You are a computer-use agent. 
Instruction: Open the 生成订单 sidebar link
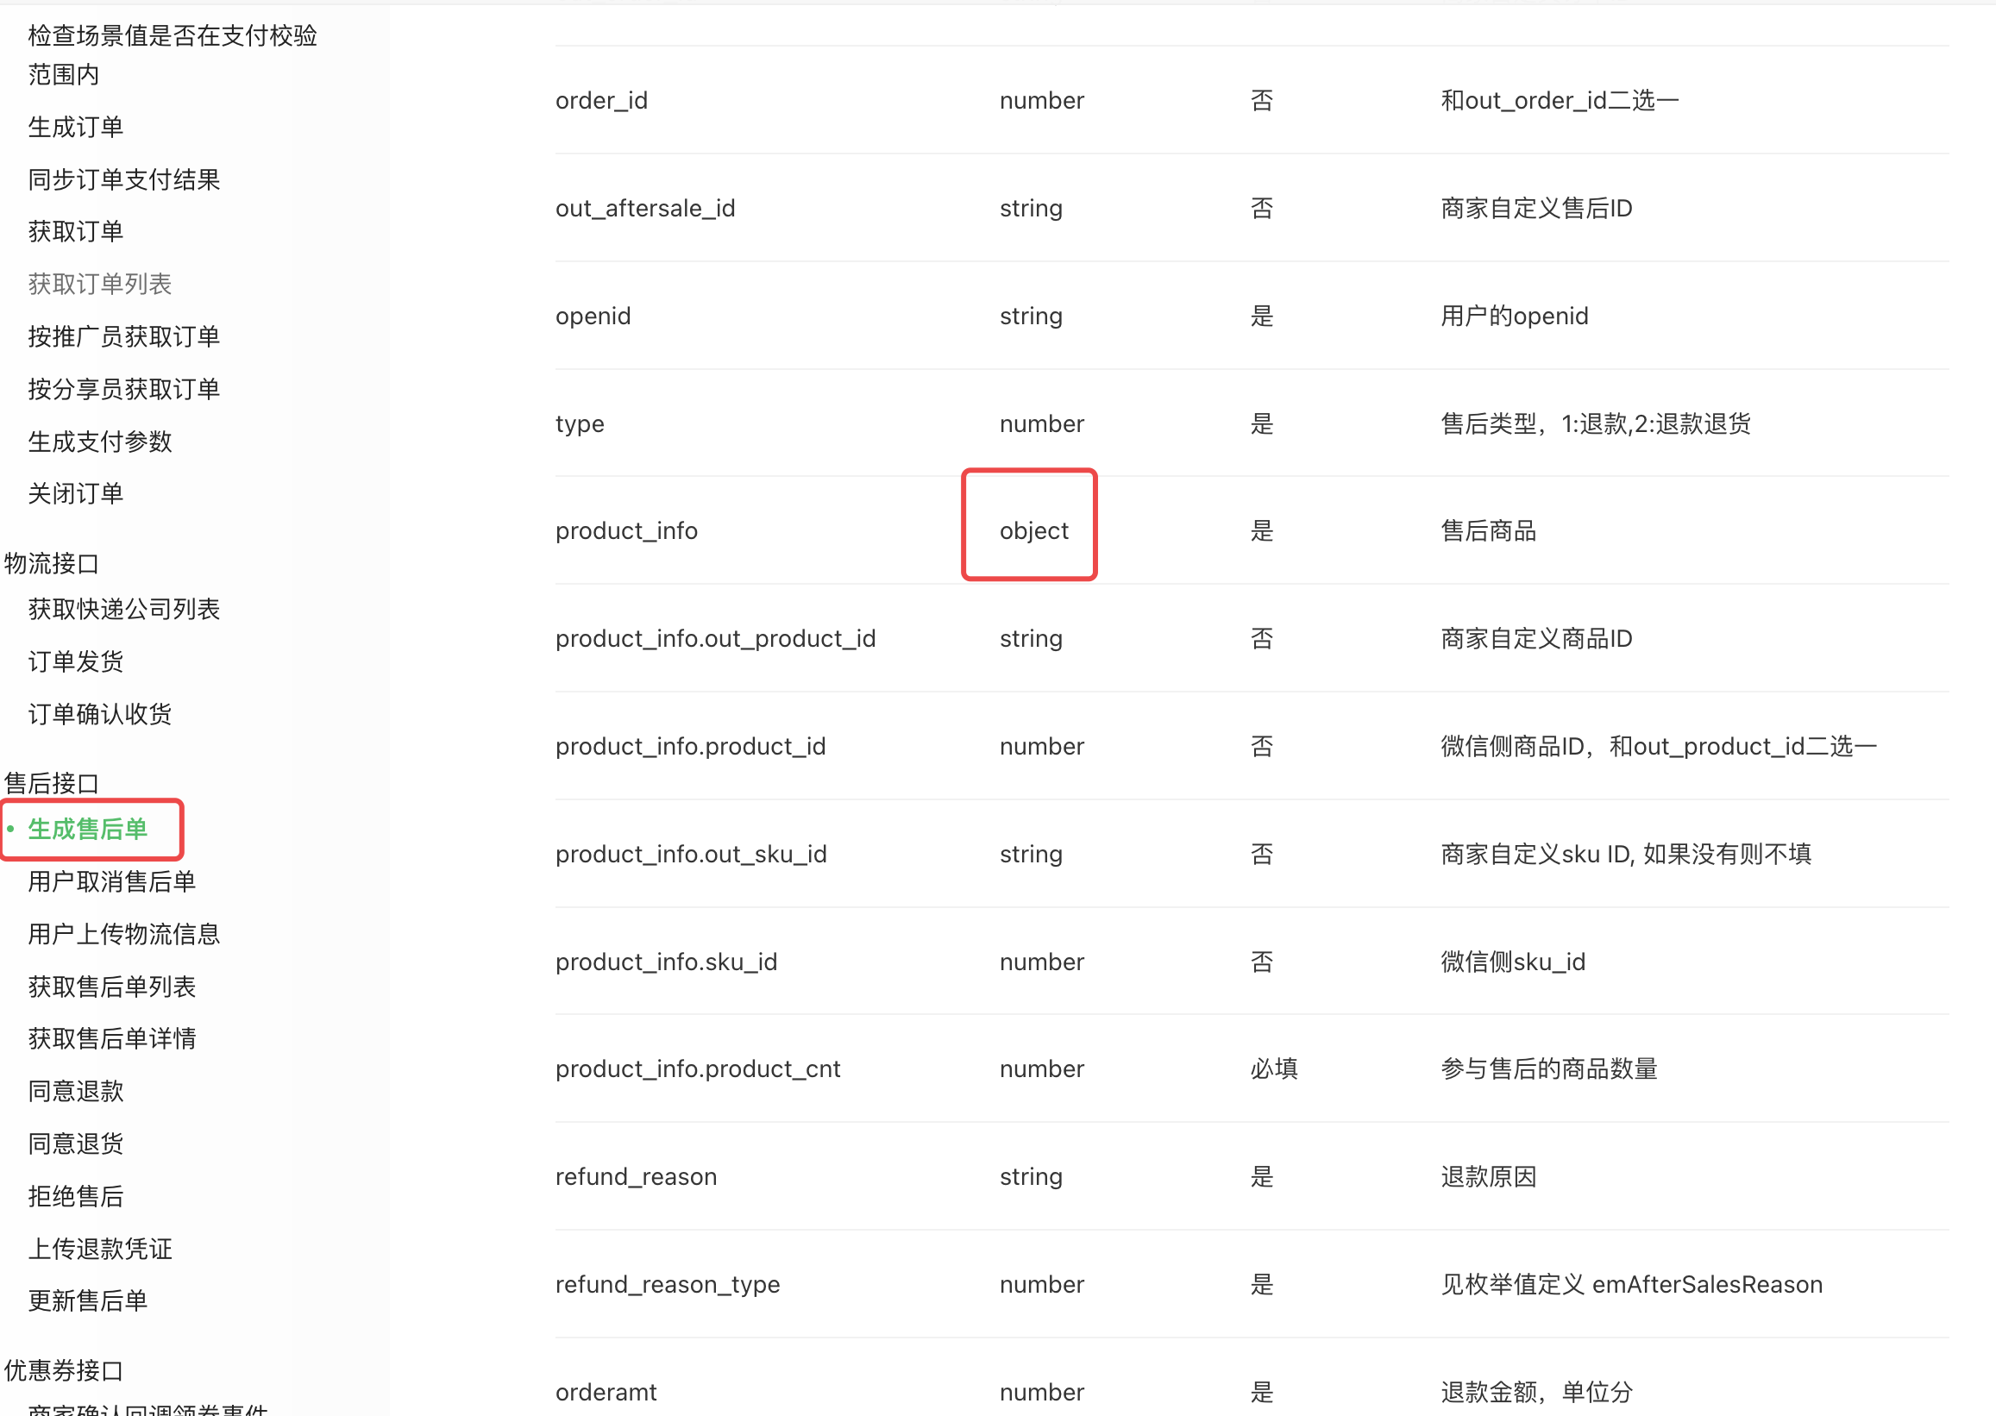point(75,128)
